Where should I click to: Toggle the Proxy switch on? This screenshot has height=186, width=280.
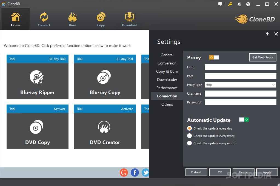215,57
